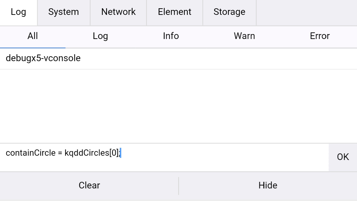This screenshot has height=201, width=357.
Task: Click the debugx5-vconsole log entry
Action: pos(43,59)
